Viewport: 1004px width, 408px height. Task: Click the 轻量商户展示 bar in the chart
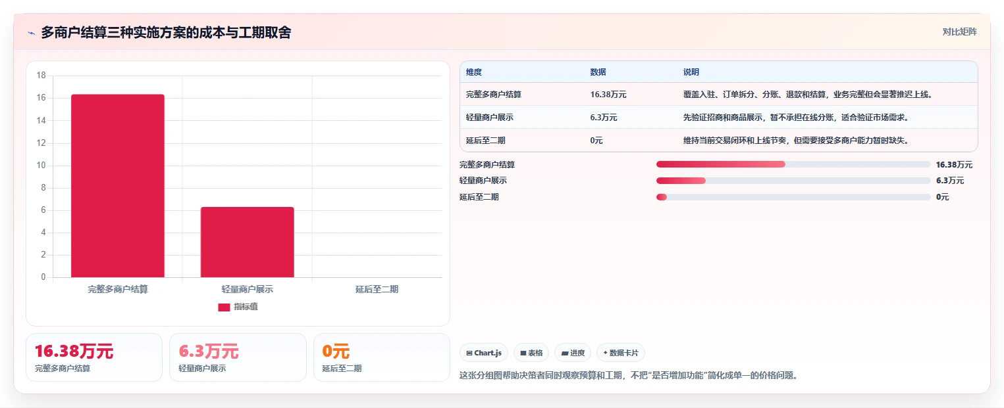coord(248,242)
